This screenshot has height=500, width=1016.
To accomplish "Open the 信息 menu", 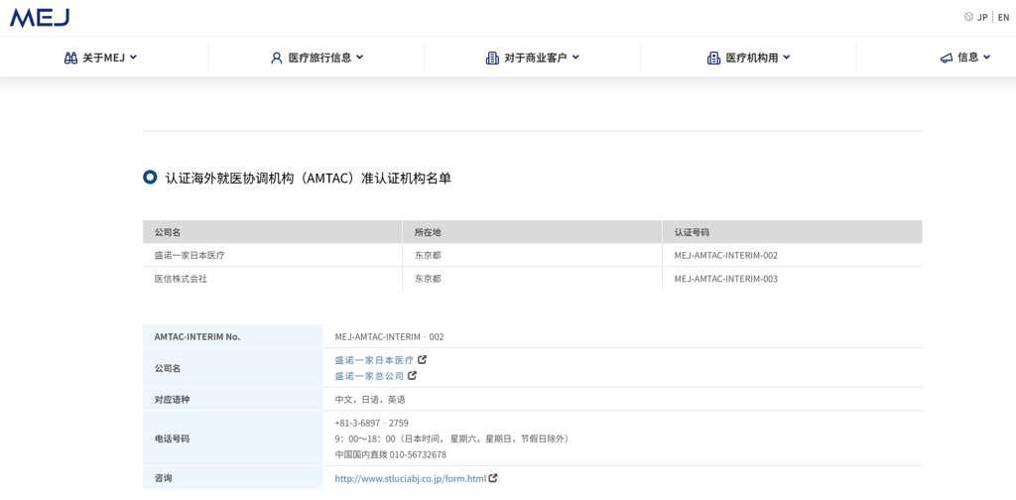I will 965,58.
